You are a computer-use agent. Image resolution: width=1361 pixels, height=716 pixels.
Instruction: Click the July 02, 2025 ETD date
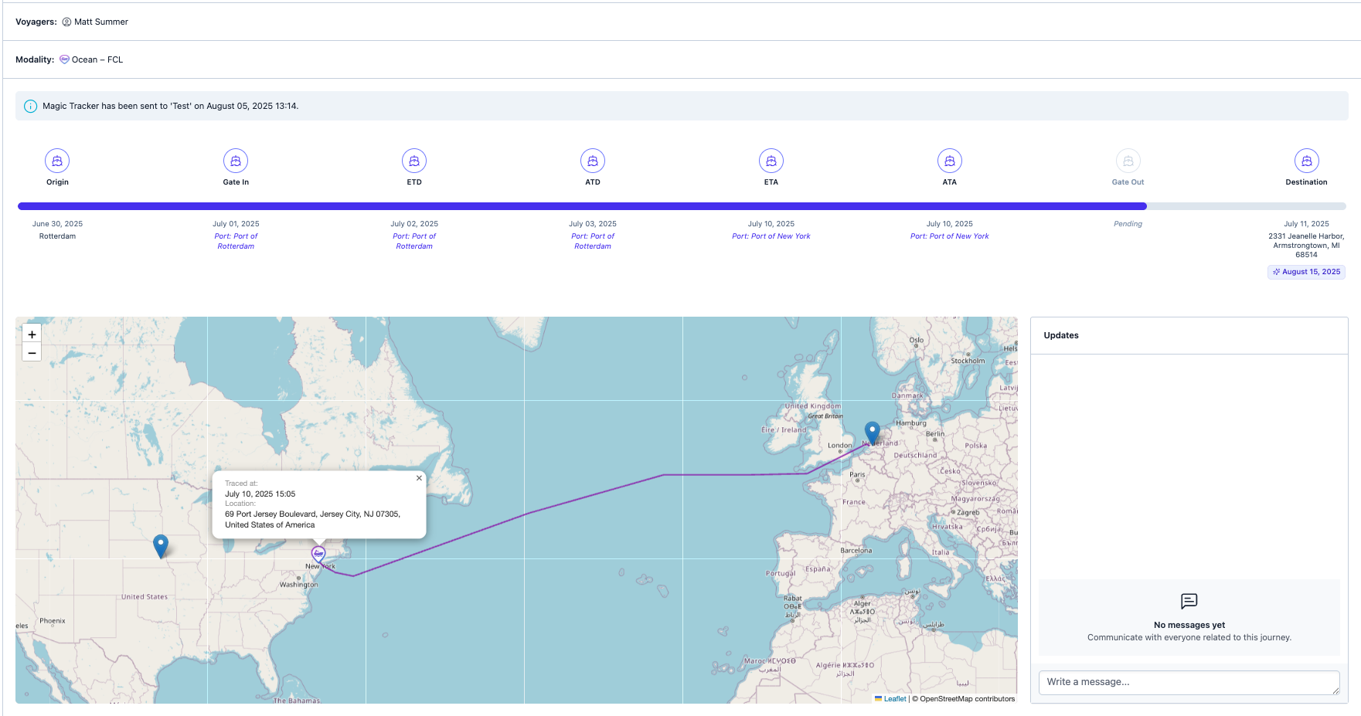click(414, 224)
